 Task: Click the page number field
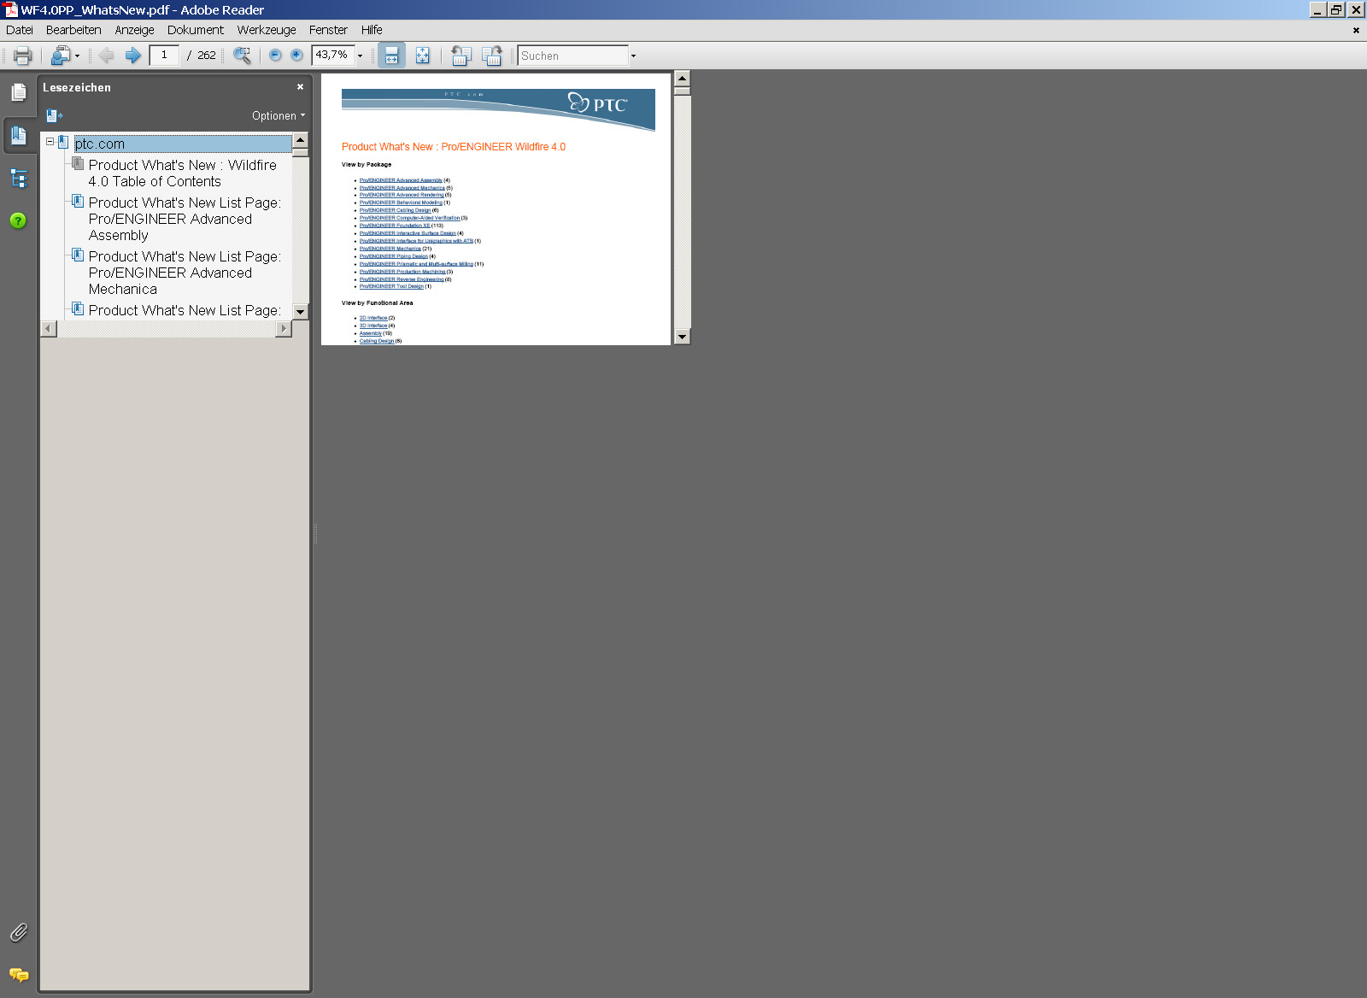click(164, 56)
